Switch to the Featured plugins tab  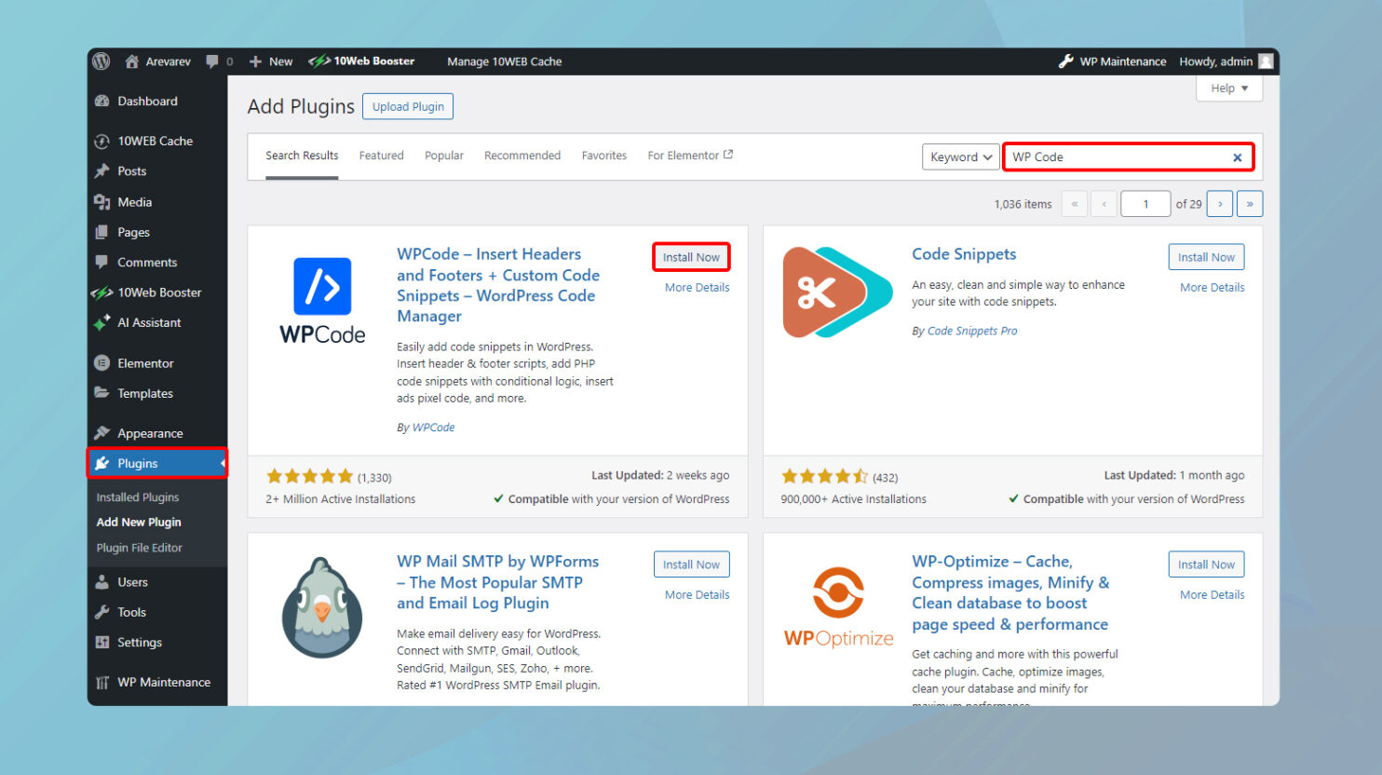point(381,156)
